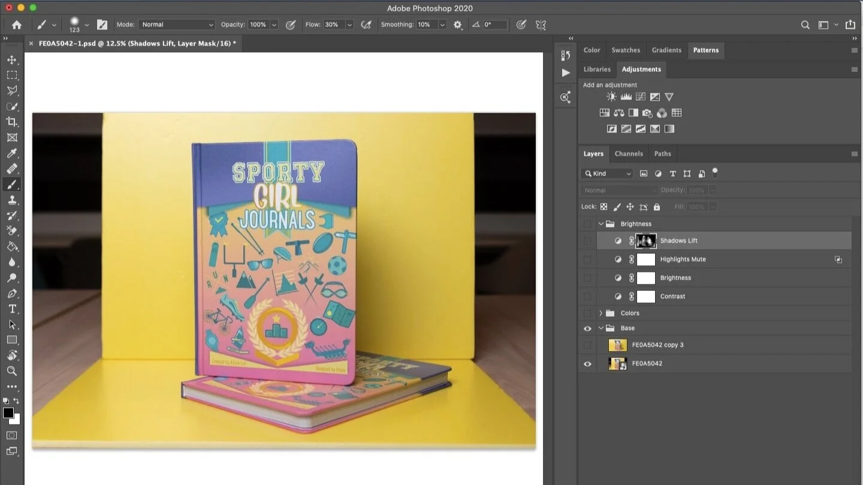Add a Brightness/Contrast adjustment
863x485 pixels.
(x=611, y=96)
